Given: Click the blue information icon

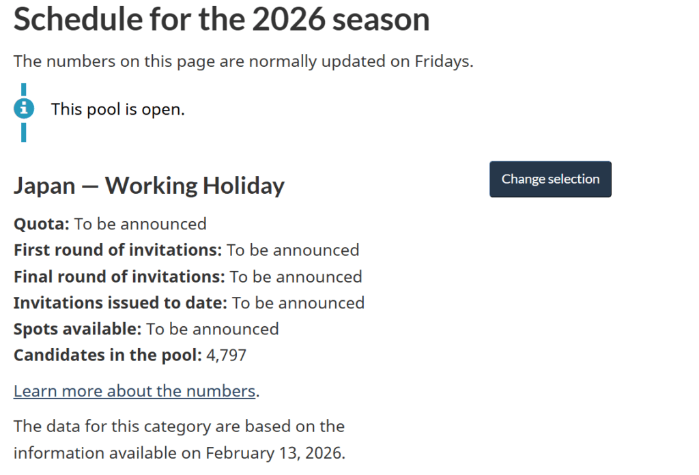Looking at the screenshot, I should coord(24,108).
